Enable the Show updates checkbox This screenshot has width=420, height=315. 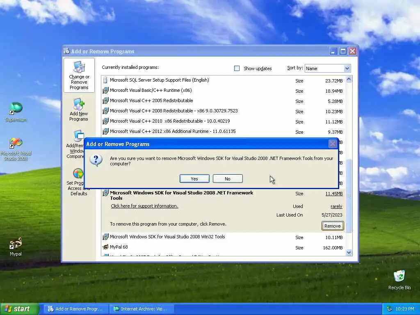point(237,68)
